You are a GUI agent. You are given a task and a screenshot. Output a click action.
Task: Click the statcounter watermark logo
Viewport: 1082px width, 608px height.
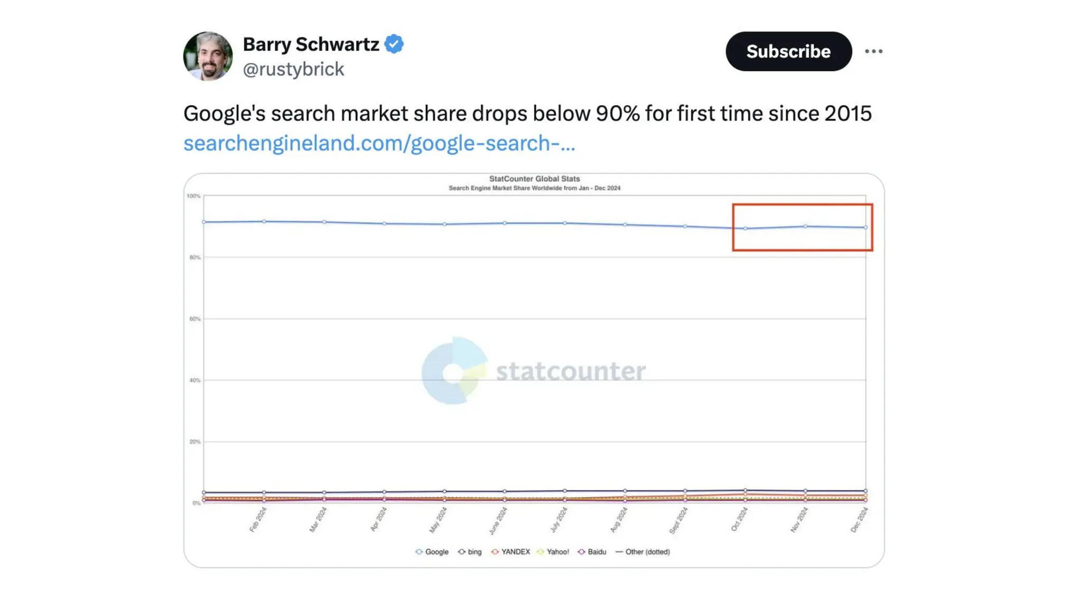point(534,371)
